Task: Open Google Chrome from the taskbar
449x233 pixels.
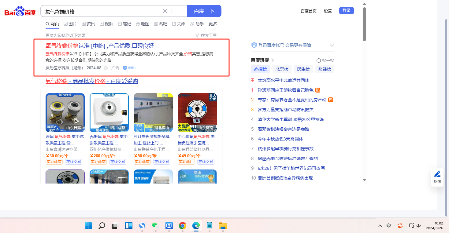Action: (183, 226)
